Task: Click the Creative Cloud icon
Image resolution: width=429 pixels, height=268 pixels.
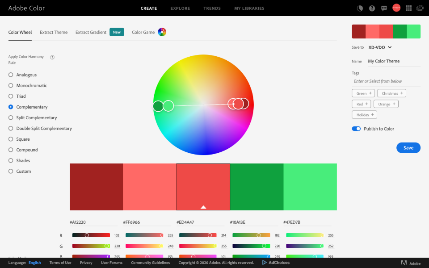Action: tap(420, 8)
